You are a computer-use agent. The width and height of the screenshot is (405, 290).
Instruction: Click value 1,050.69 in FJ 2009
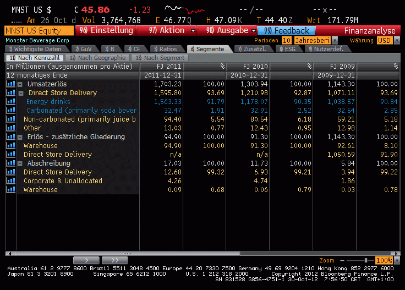(341, 154)
